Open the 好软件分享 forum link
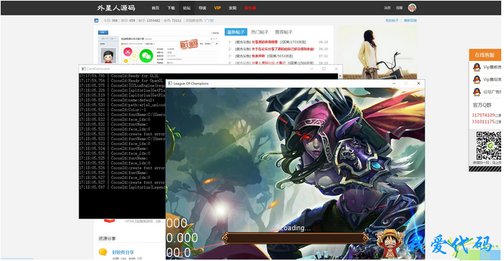504x261 pixels. [x=123, y=253]
